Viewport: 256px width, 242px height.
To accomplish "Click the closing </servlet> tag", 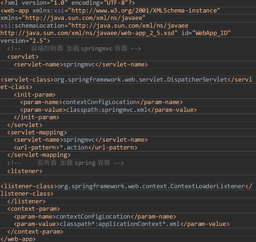I will 25,125.
